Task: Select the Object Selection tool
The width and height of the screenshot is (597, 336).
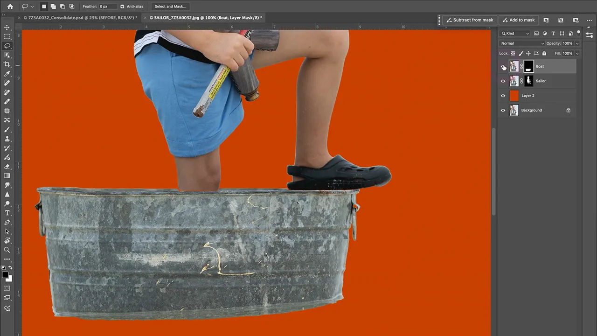Action: (7, 56)
